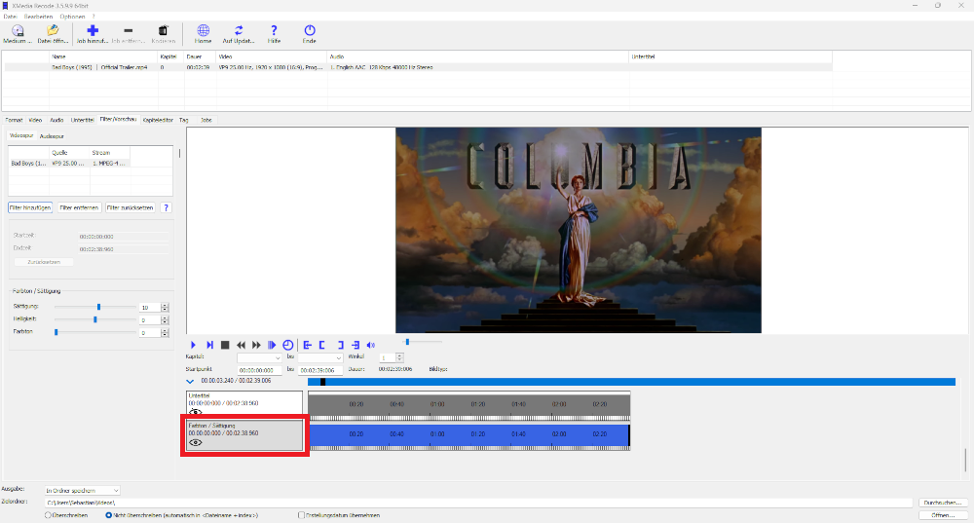974x523 pixels.
Task: Click the Zielordner path input field
Action: pos(479,503)
